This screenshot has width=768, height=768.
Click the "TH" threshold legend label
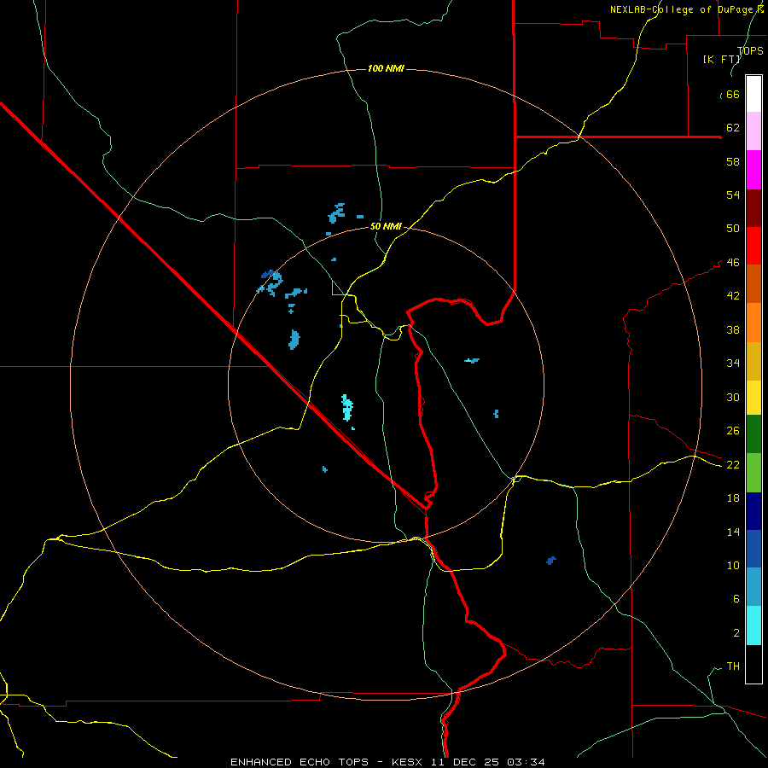click(733, 666)
